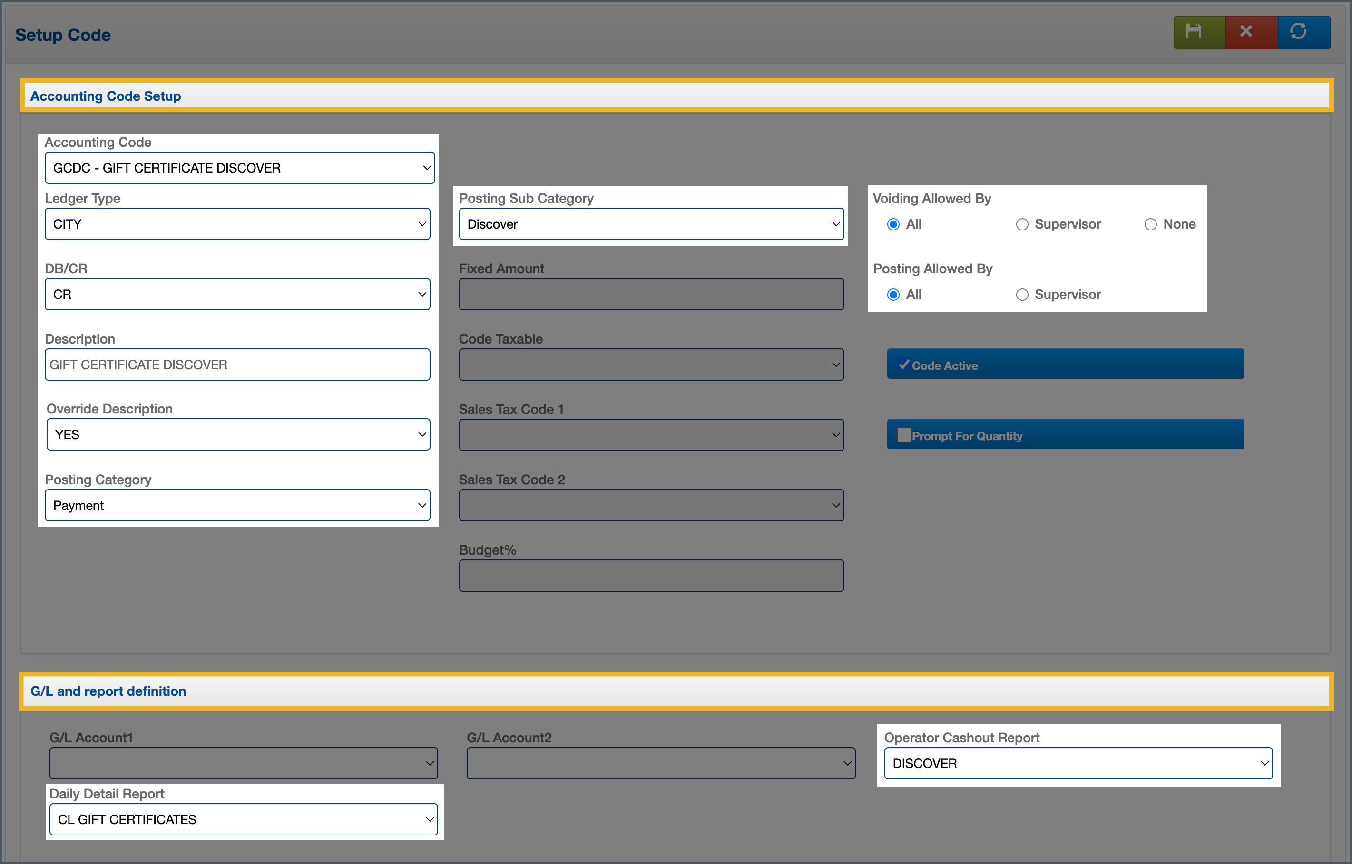Select None under Voiding Allowed By
The width and height of the screenshot is (1352, 864).
1150,224
